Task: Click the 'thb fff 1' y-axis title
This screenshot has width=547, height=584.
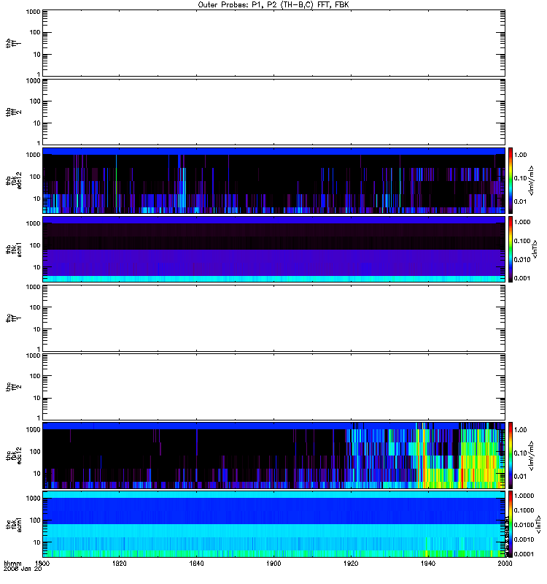Action: [x=13, y=43]
